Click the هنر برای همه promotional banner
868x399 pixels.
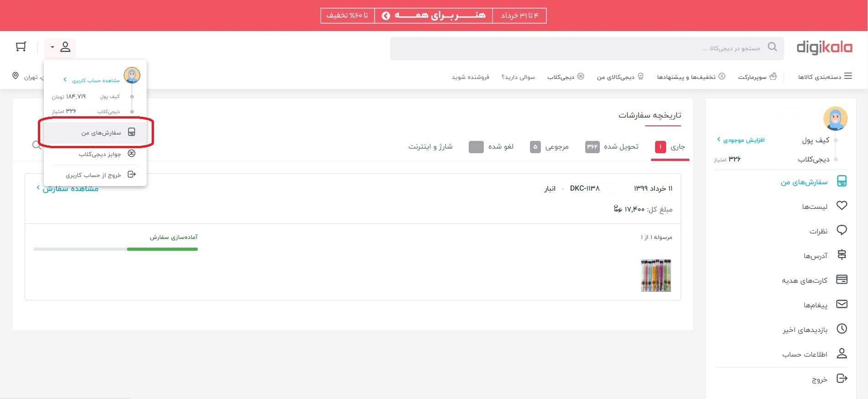[x=434, y=16]
